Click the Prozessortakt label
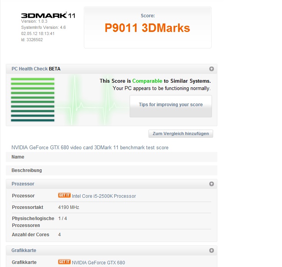This screenshot has width=282, height=267. click(x=28, y=207)
